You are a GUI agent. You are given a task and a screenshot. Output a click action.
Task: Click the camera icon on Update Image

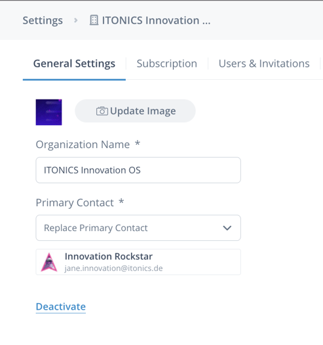[102, 111]
